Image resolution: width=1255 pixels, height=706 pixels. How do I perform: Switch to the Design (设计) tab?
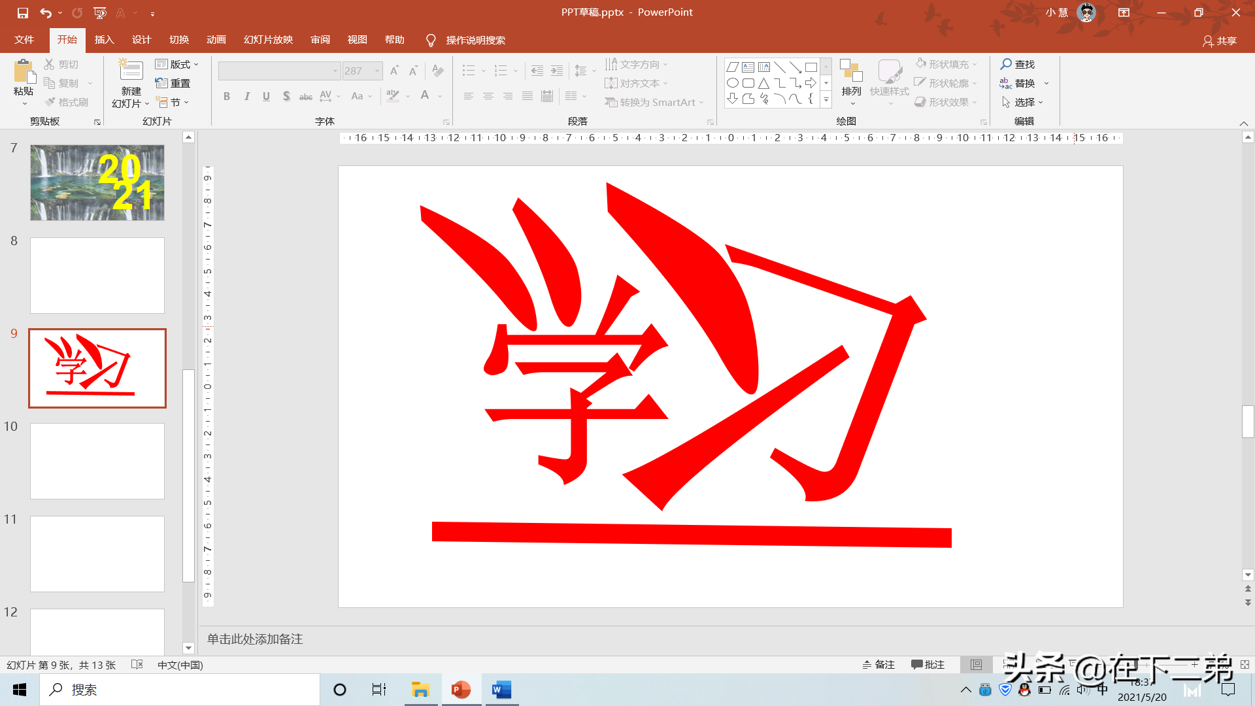(142, 40)
